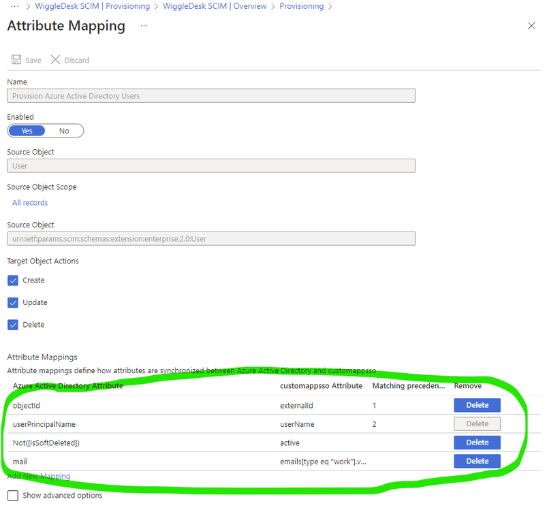Uncheck the Create target object action
Screen dimensions: 545x512
pyautogui.click(x=12, y=280)
